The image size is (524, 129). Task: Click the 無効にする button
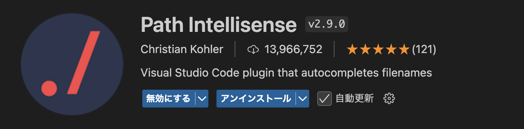click(x=169, y=99)
